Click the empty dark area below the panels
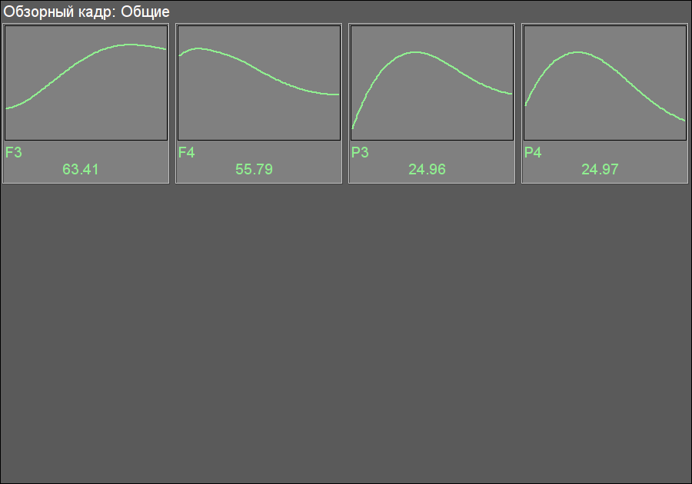 coord(346,333)
